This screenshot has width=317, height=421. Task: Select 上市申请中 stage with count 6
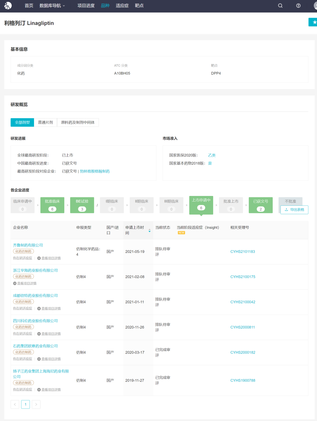click(x=201, y=205)
